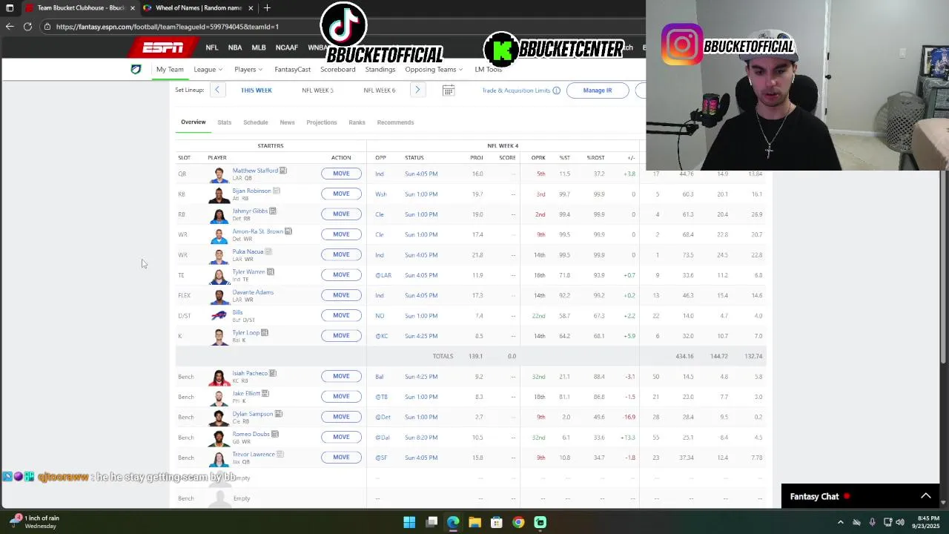Click the MLB link in ESPN header
The height and width of the screenshot is (534, 949).
(x=259, y=47)
